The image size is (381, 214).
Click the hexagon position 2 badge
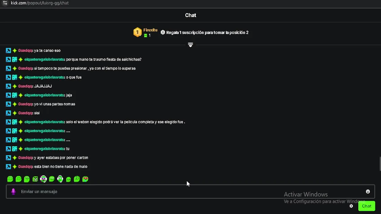(x=163, y=32)
